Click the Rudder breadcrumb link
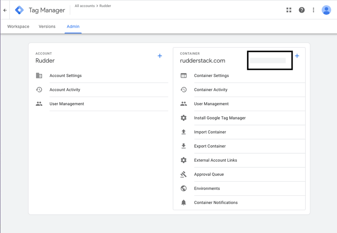337x233 pixels. (x=105, y=6)
